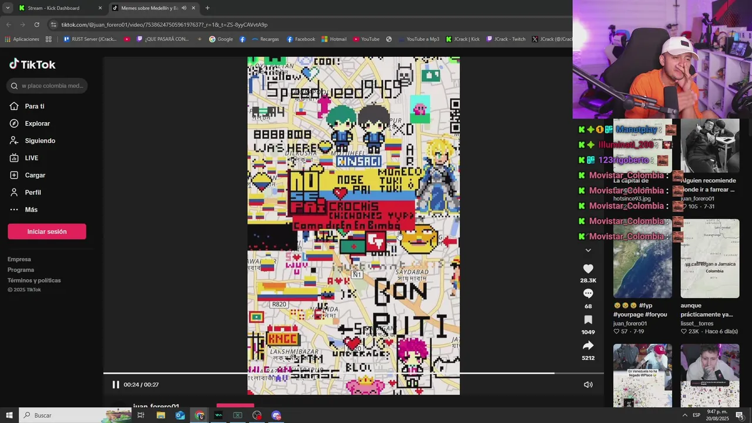Share video with arrow icon

pyautogui.click(x=588, y=345)
